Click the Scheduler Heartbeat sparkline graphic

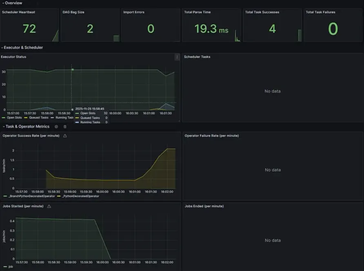pyautogui.click(x=55, y=36)
